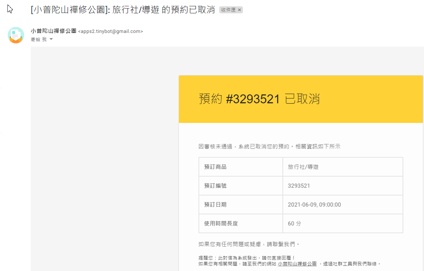The image size is (424, 271).
Task: Click the sender avatar envelope icon
Action: (x=16, y=35)
